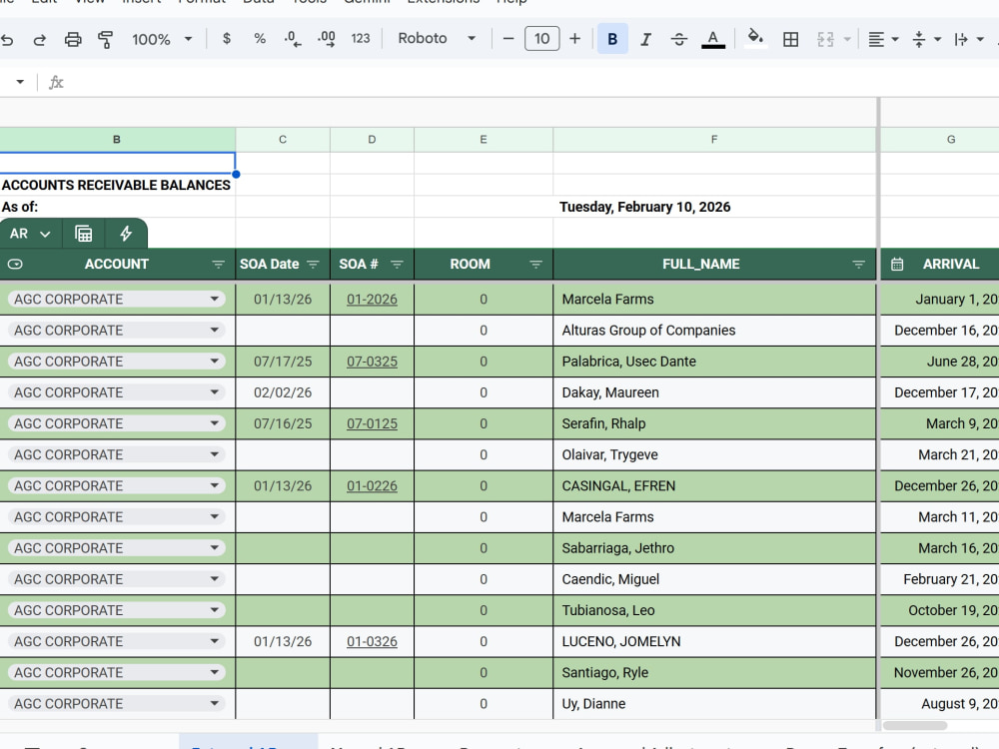Screen dimensions: 999x749
Task: Select the cell 'Tubianosa, Leo'
Action: coord(714,610)
